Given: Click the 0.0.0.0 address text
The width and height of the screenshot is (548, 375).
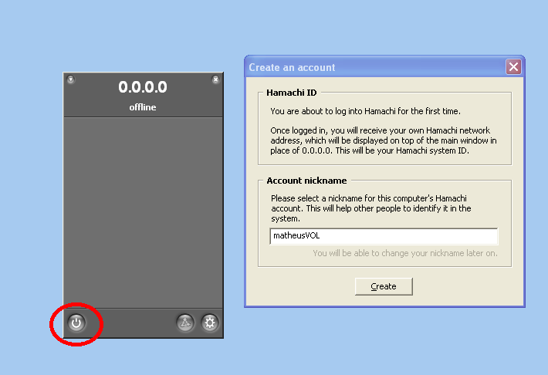Looking at the screenshot, I should 143,87.
